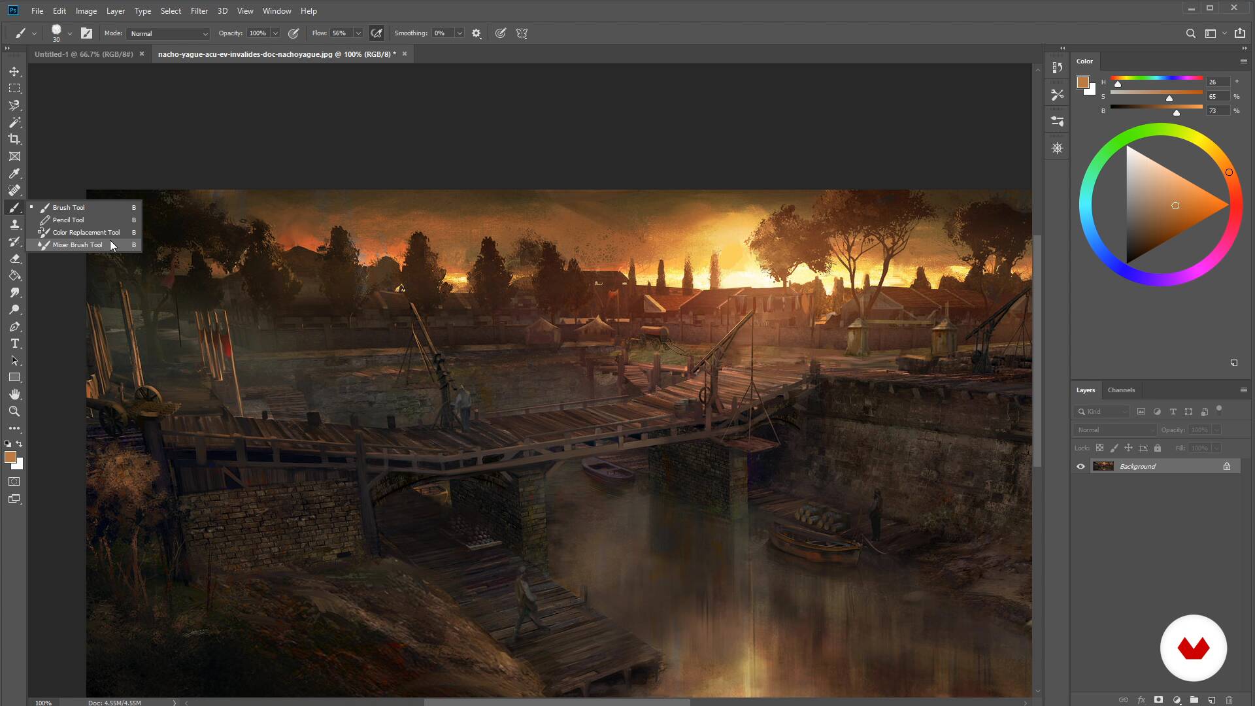Click the foreground color swatch in toolbar

coord(10,458)
